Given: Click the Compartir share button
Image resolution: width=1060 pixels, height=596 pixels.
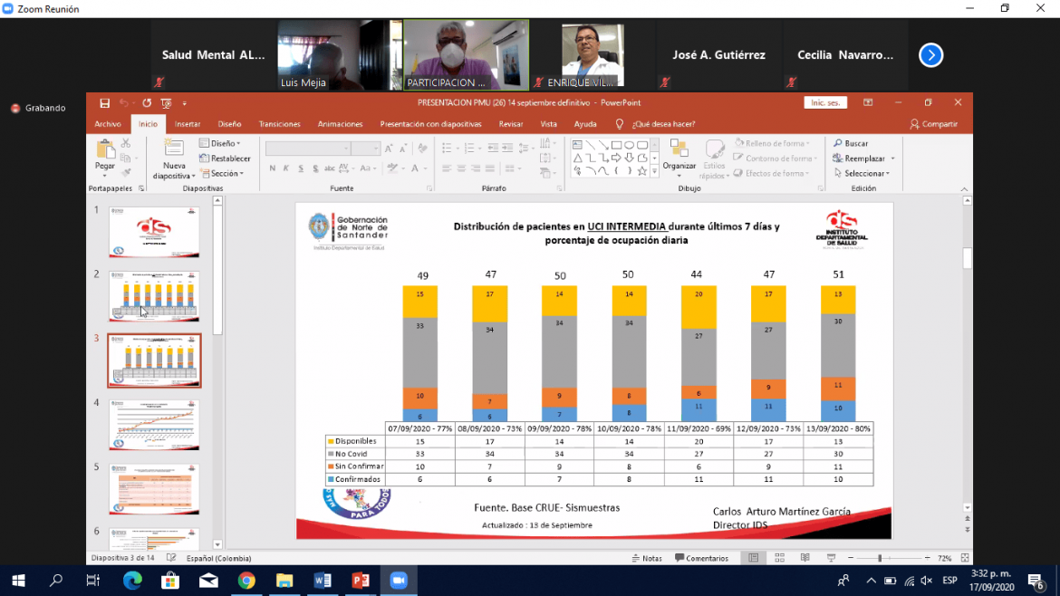Looking at the screenshot, I should (934, 124).
